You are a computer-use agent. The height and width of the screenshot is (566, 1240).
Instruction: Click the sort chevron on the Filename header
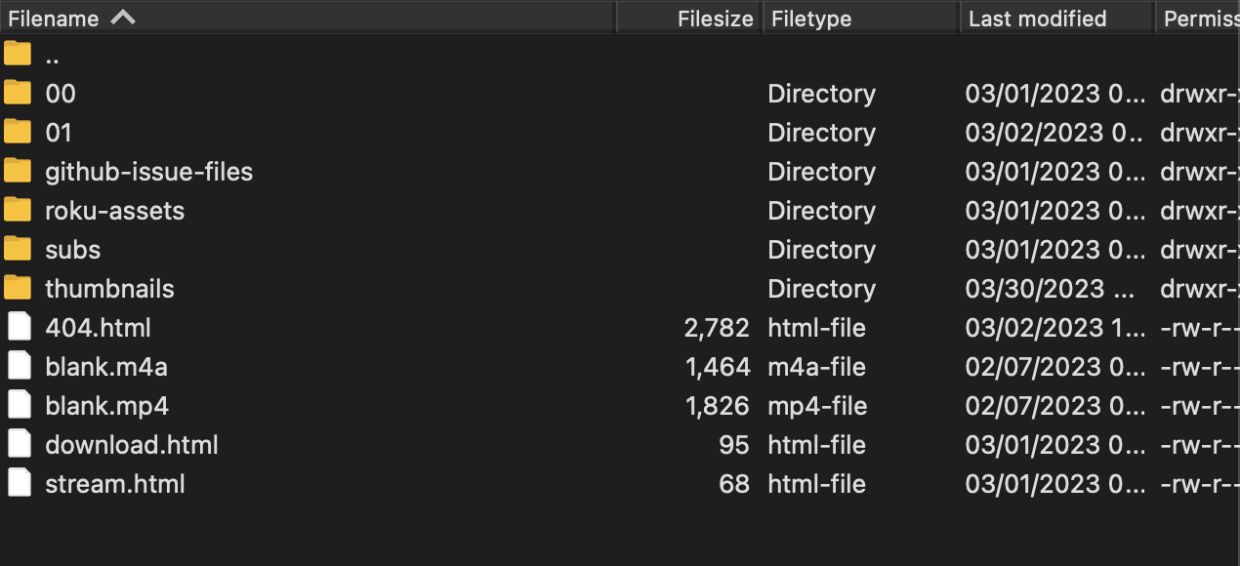point(123,18)
